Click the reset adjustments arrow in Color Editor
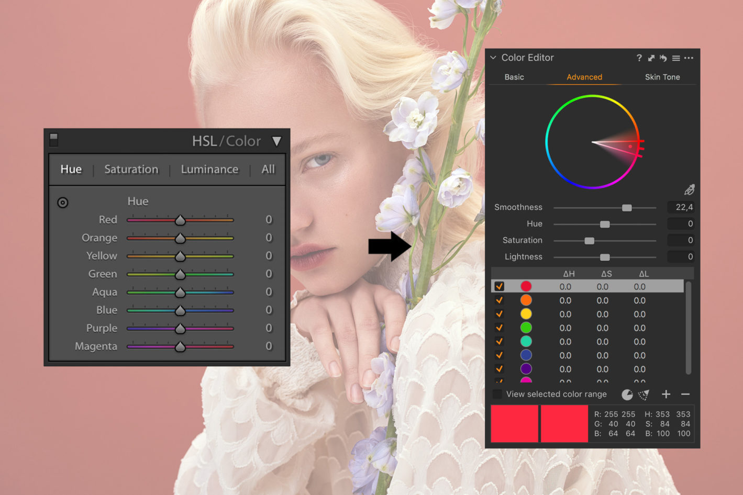 click(663, 58)
